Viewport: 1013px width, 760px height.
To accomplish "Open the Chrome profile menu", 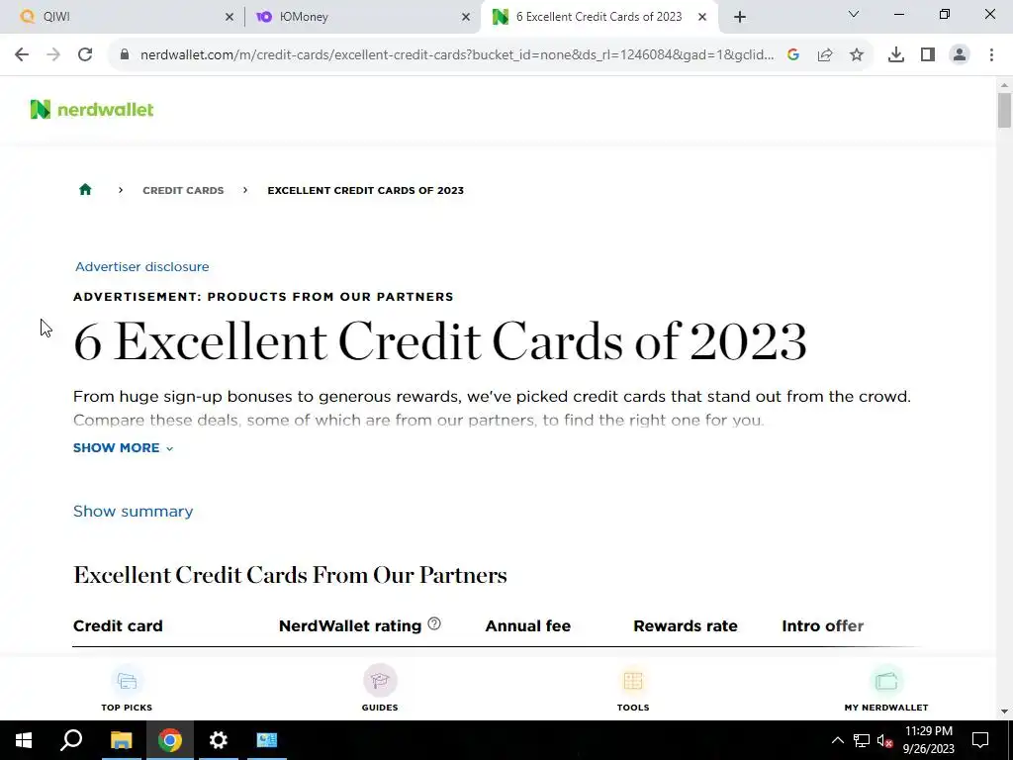I will pyautogui.click(x=960, y=55).
